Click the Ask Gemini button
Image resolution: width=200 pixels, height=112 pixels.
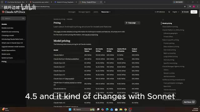tap(178, 2)
